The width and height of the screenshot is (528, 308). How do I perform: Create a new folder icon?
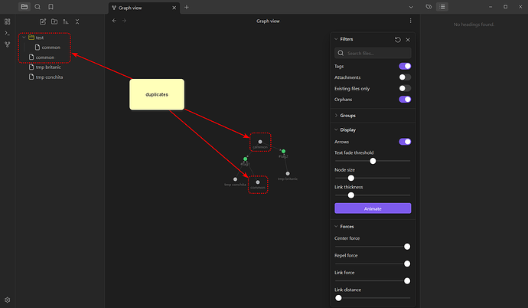(54, 21)
